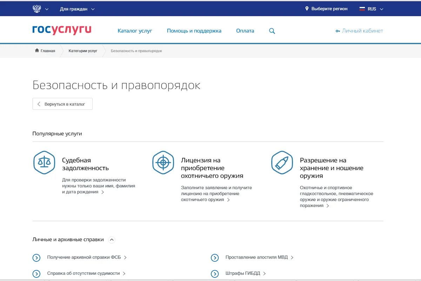Go to Главная breadcrumb
This screenshot has height=281, width=421.
point(48,51)
